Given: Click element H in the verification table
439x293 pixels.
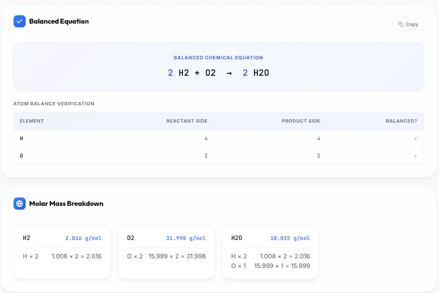Looking at the screenshot, I should point(21,138).
